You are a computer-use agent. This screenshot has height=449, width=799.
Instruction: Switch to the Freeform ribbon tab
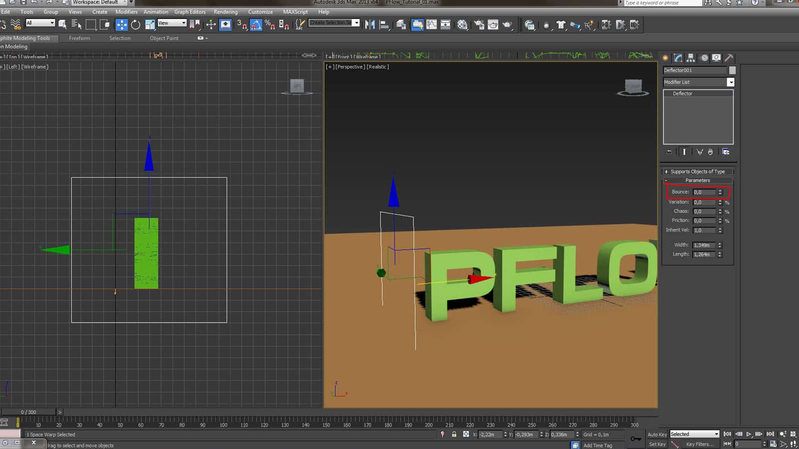pyautogui.click(x=79, y=38)
